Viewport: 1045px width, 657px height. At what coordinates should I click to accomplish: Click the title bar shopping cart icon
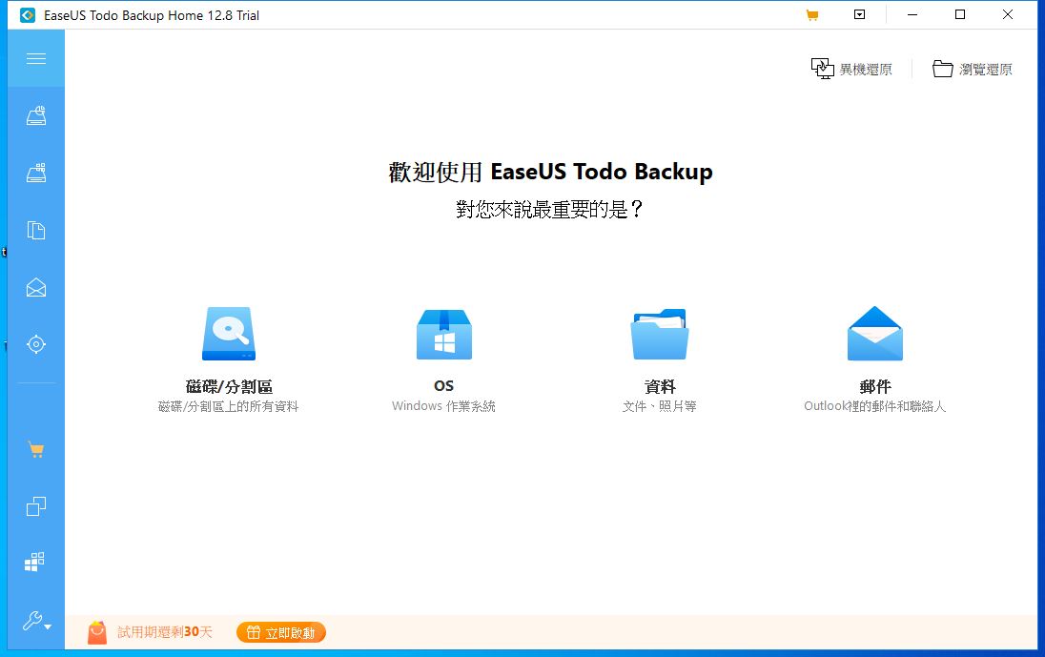point(811,14)
